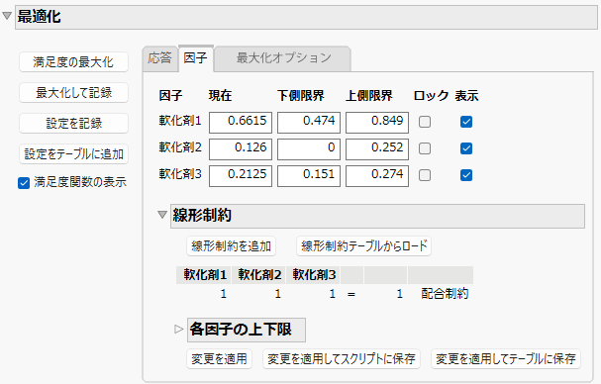Click the 軟化剤1 constraint column header
This screenshot has height=384, width=601.
coord(204,275)
